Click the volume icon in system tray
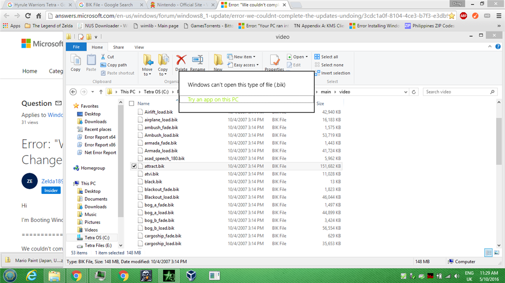 [x=457, y=276]
